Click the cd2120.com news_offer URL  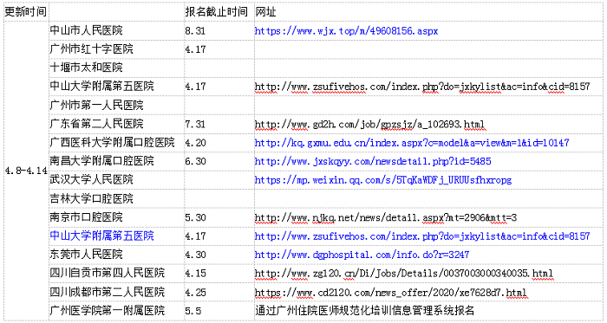390,293
